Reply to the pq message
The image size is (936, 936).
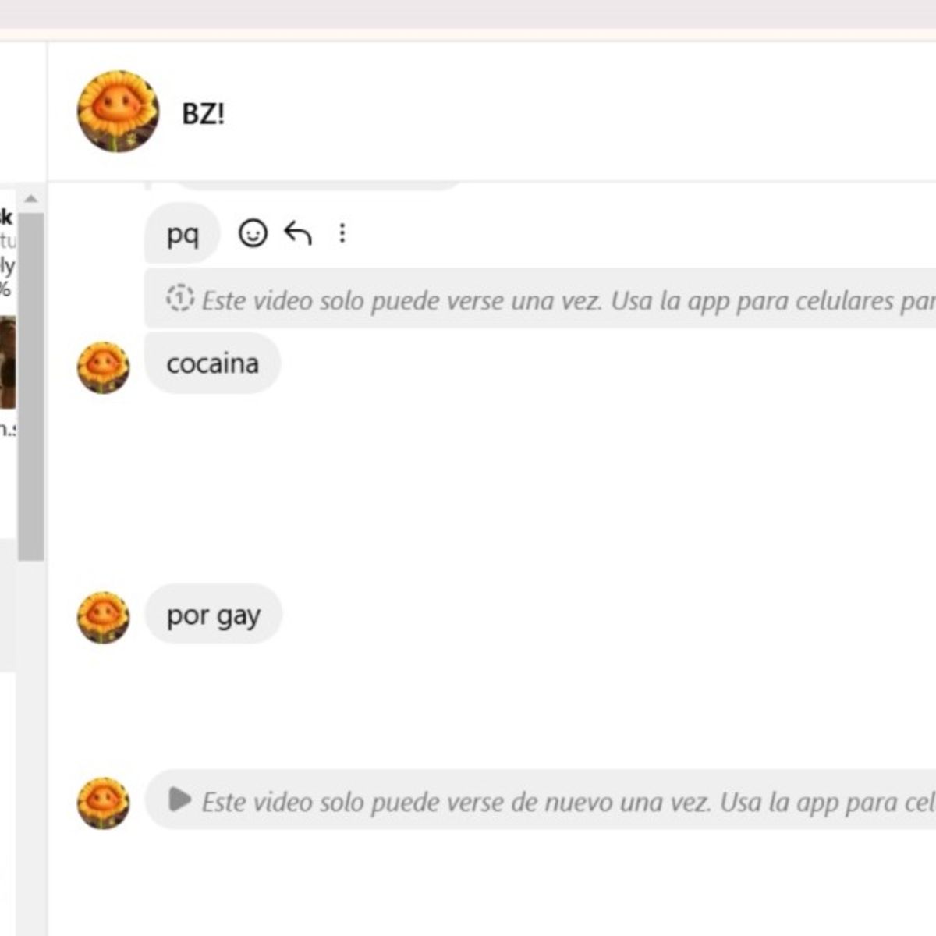pyautogui.click(x=298, y=233)
